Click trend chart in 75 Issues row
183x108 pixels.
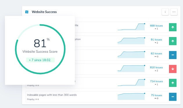point(131,96)
